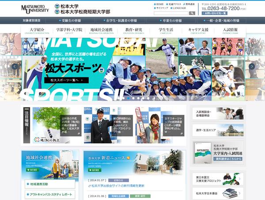Click 対象者別項目 label in audience bar
Screen dimensions: 265x200
tap(32, 20)
